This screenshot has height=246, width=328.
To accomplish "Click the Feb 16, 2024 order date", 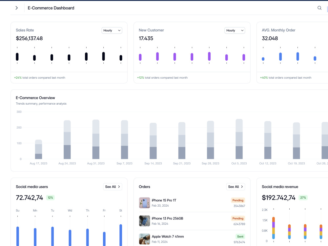I will [x=160, y=224].
